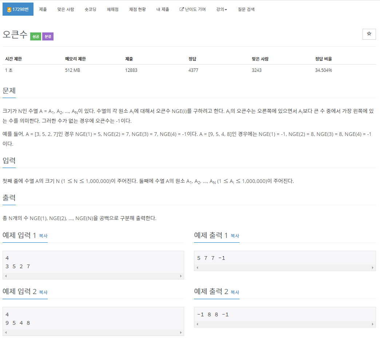Click the 출력 section heading
The image size is (380, 344).
coord(9,198)
